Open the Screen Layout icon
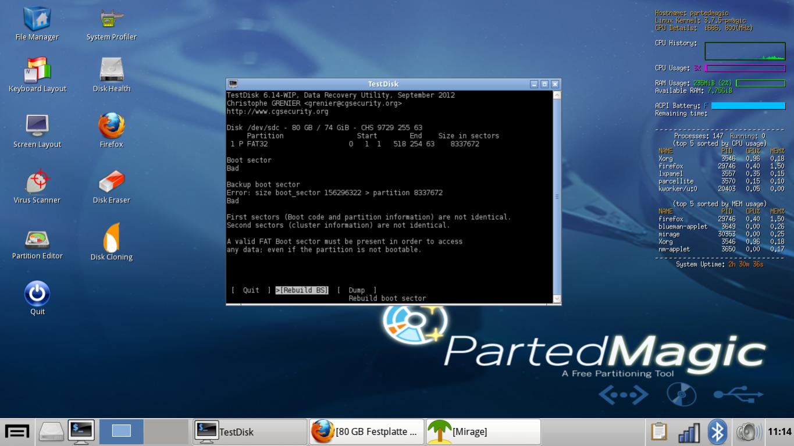Image resolution: width=794 pixels, height=446 pixels. (x=37, y=131)
